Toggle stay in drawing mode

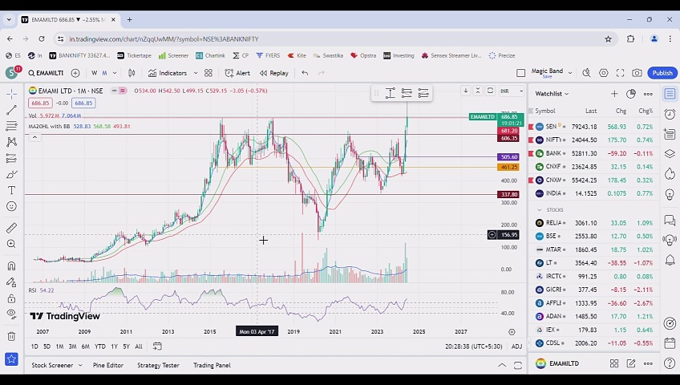point(12,282)
